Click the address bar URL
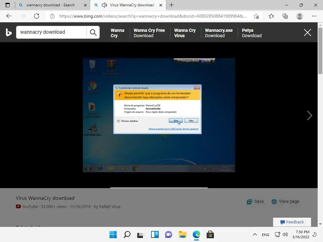This screenshot has height=242, width=323. coord(153,16)
